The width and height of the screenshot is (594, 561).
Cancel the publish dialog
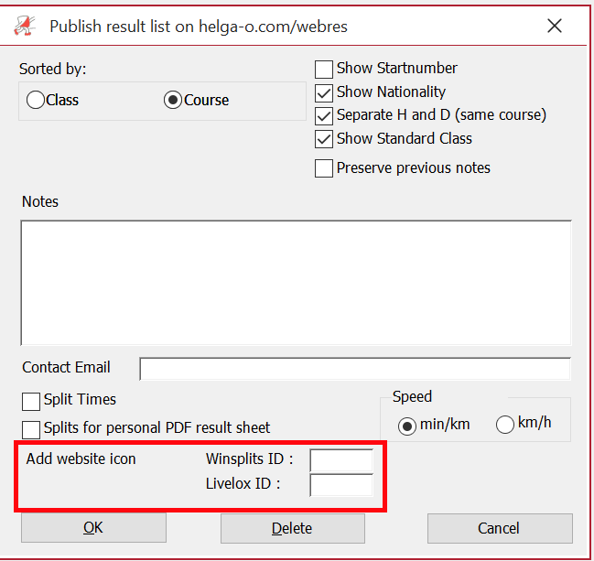point(500,528)
